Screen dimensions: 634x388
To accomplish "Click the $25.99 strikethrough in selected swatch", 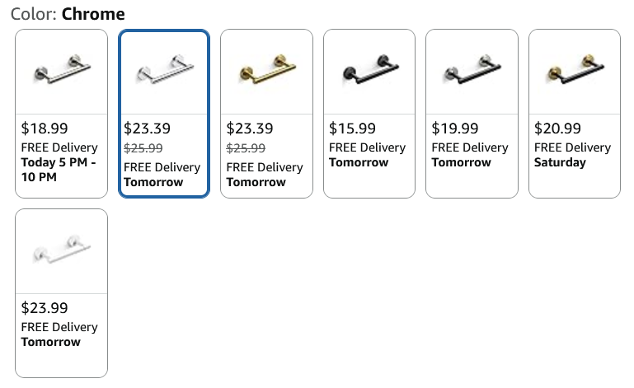I will point(143,148).
